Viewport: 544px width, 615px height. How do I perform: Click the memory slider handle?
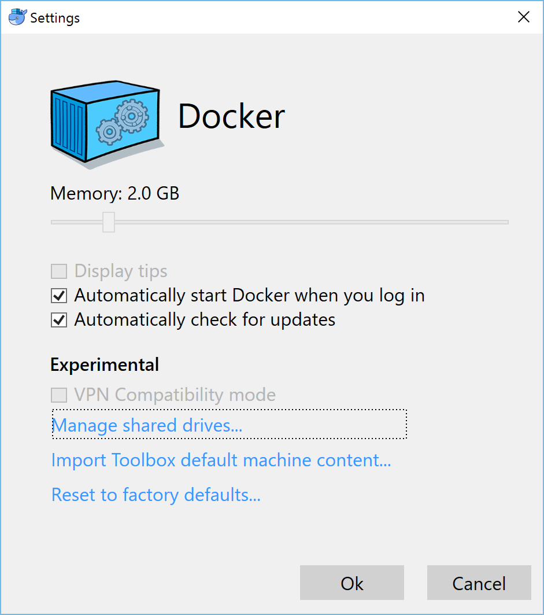108,222
